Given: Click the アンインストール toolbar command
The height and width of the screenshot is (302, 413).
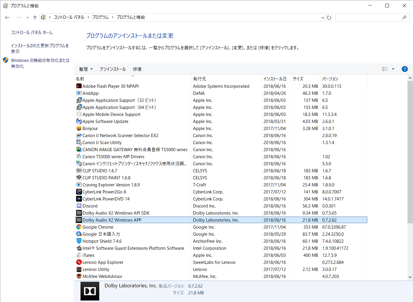Looking at the screenshot, I should pyautogui.click(x=113, y=69).
